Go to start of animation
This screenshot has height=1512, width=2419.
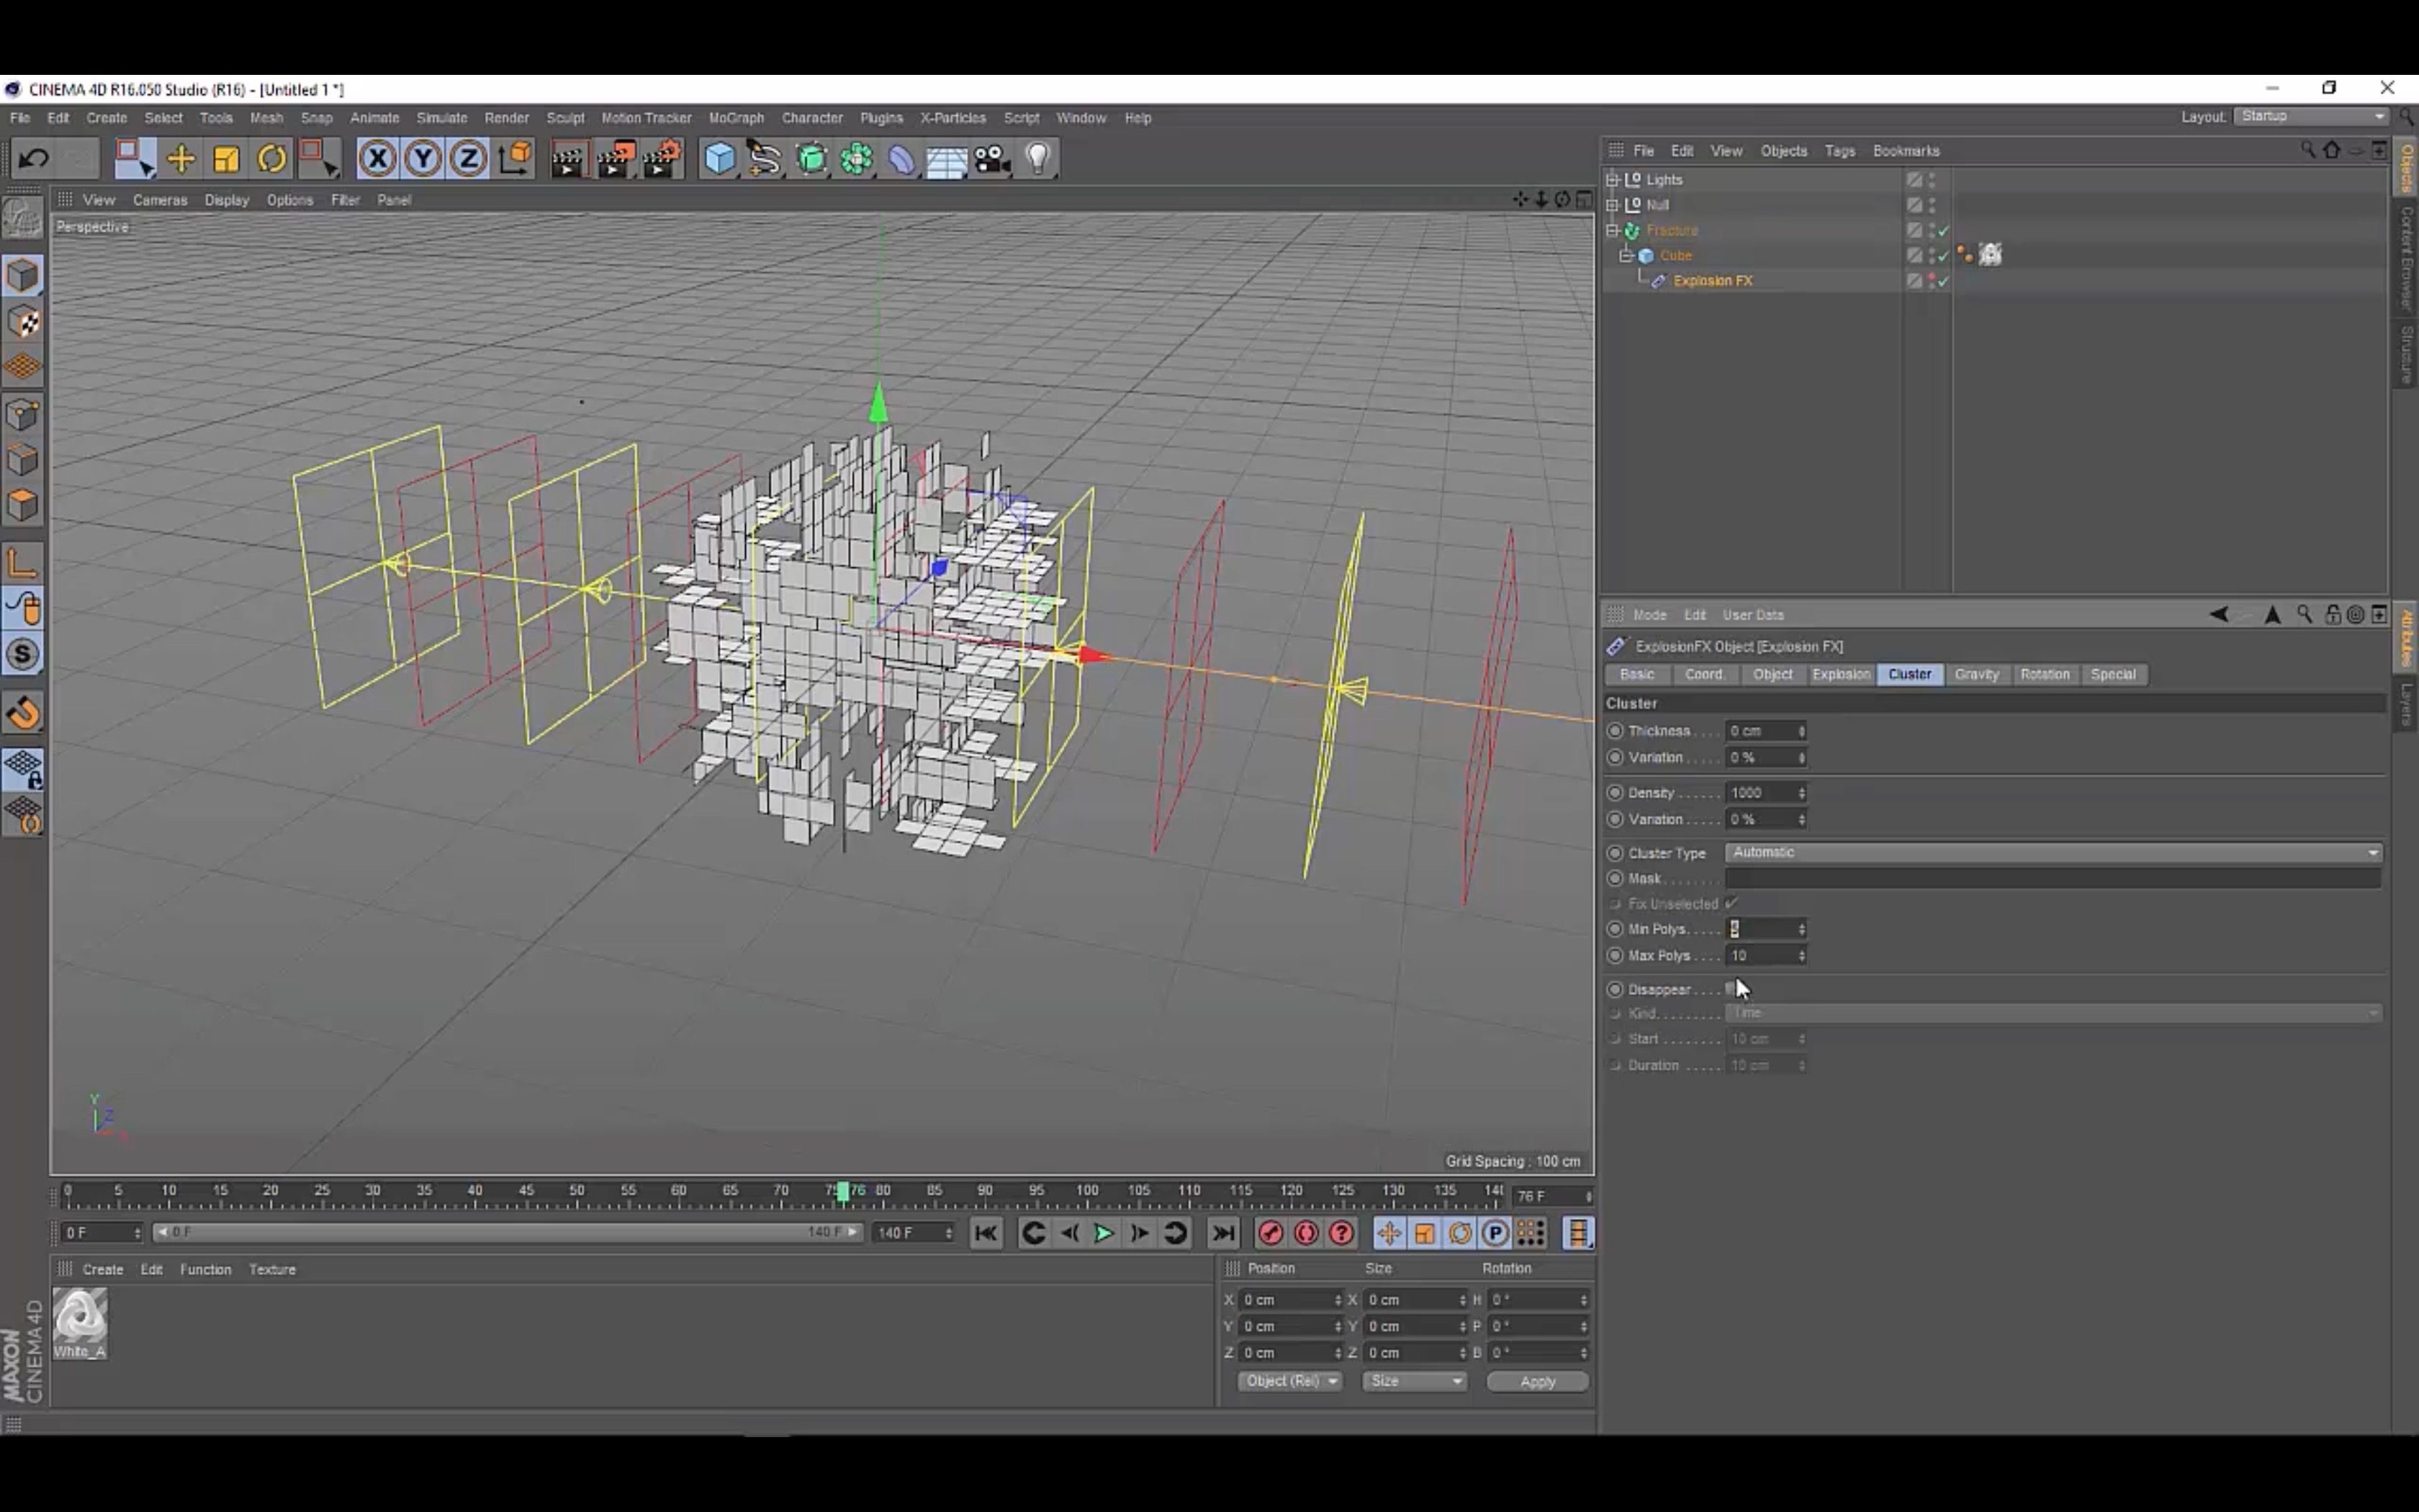986,1233
